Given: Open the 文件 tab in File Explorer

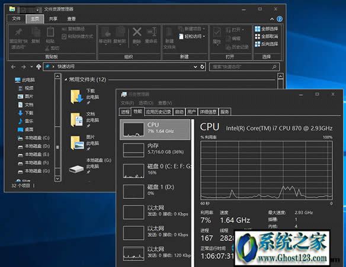Looking at the screenshot, I should [16, 19].
